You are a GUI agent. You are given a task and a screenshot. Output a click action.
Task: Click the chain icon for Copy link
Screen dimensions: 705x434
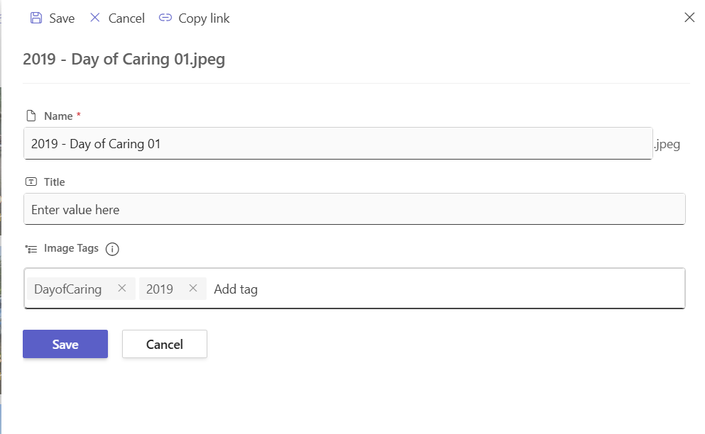click(165, 18)
